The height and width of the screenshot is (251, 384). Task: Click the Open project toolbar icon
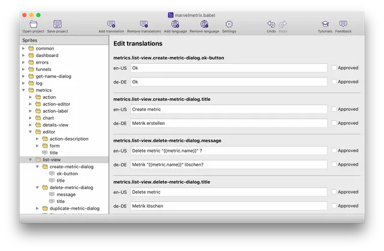tap(34, 24)
